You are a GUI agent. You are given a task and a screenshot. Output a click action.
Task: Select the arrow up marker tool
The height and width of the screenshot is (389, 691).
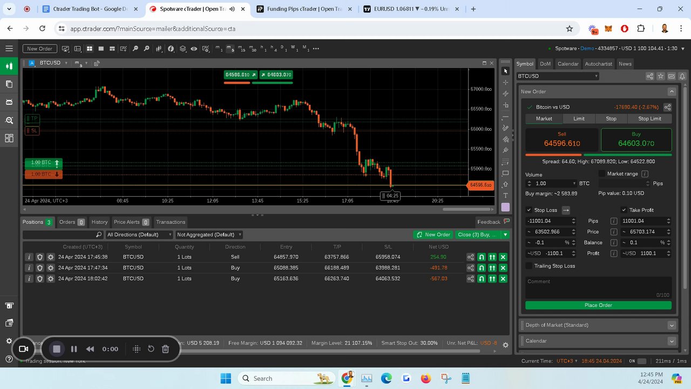505,185
